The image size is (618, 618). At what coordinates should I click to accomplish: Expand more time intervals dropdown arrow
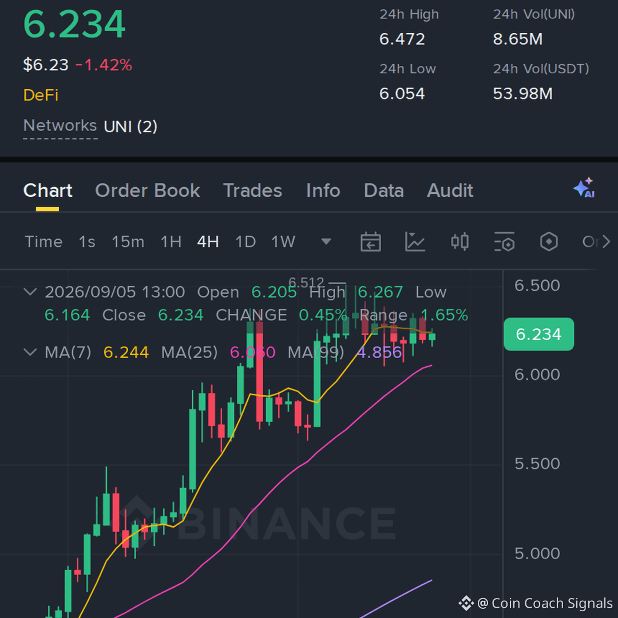pos(326,241)
